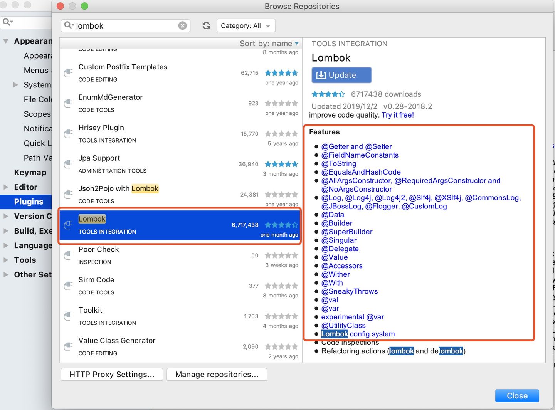Click HTTP Proxy Settings button
This screenshot has height=410, width=555.
point(112,375)
